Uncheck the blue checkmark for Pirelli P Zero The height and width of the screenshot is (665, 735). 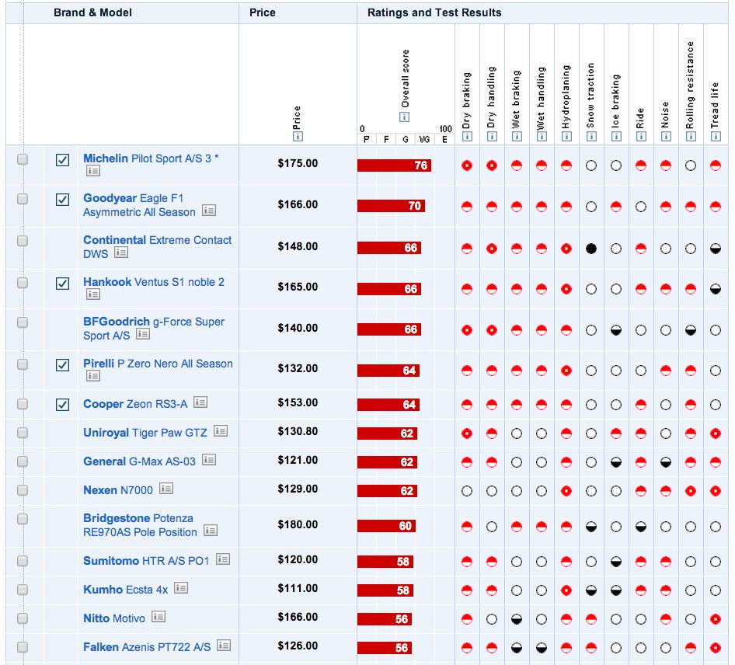point(62,365)
